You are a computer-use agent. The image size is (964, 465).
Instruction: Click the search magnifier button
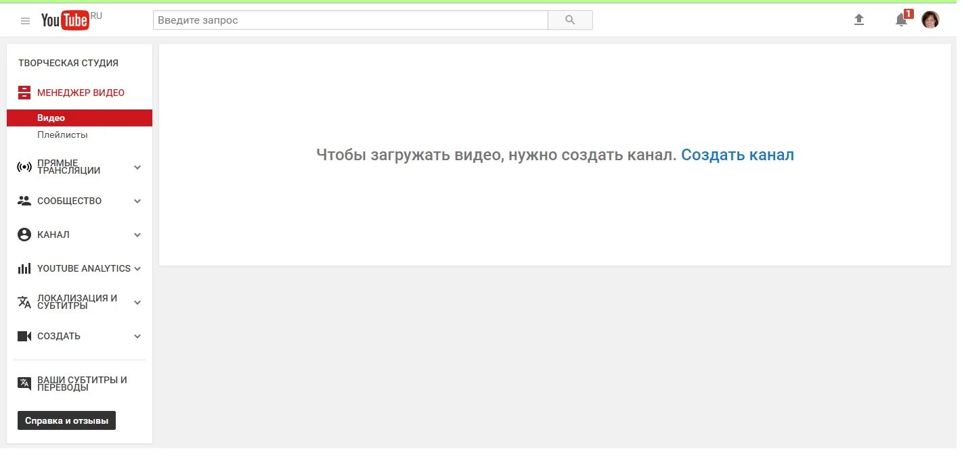[570, 20]
